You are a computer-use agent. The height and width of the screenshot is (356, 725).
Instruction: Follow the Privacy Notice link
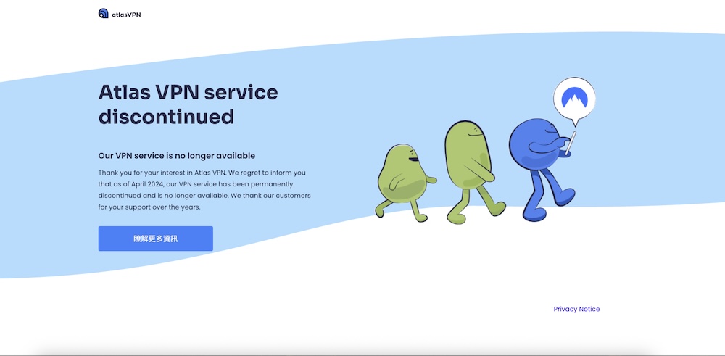pos(576,309)
